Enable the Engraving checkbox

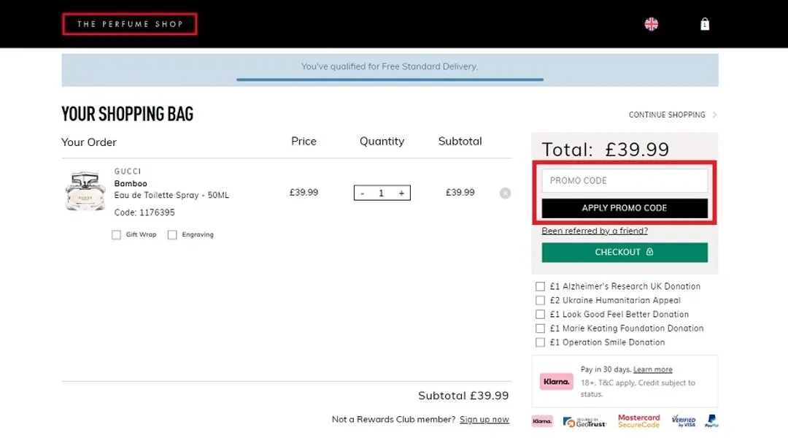(x=172, y=235)
